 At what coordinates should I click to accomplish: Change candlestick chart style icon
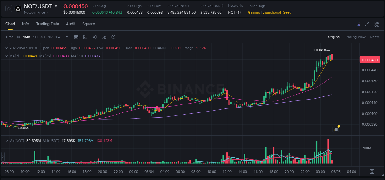[x=95, y=37]
